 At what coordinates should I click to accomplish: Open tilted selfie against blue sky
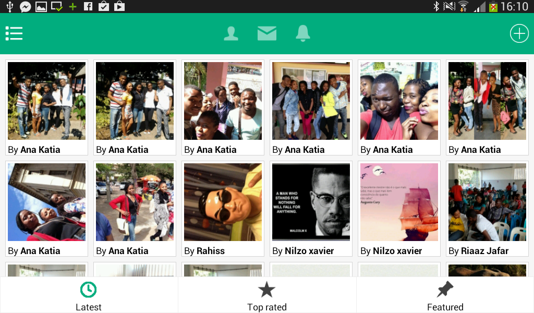(x=46, y=202)
